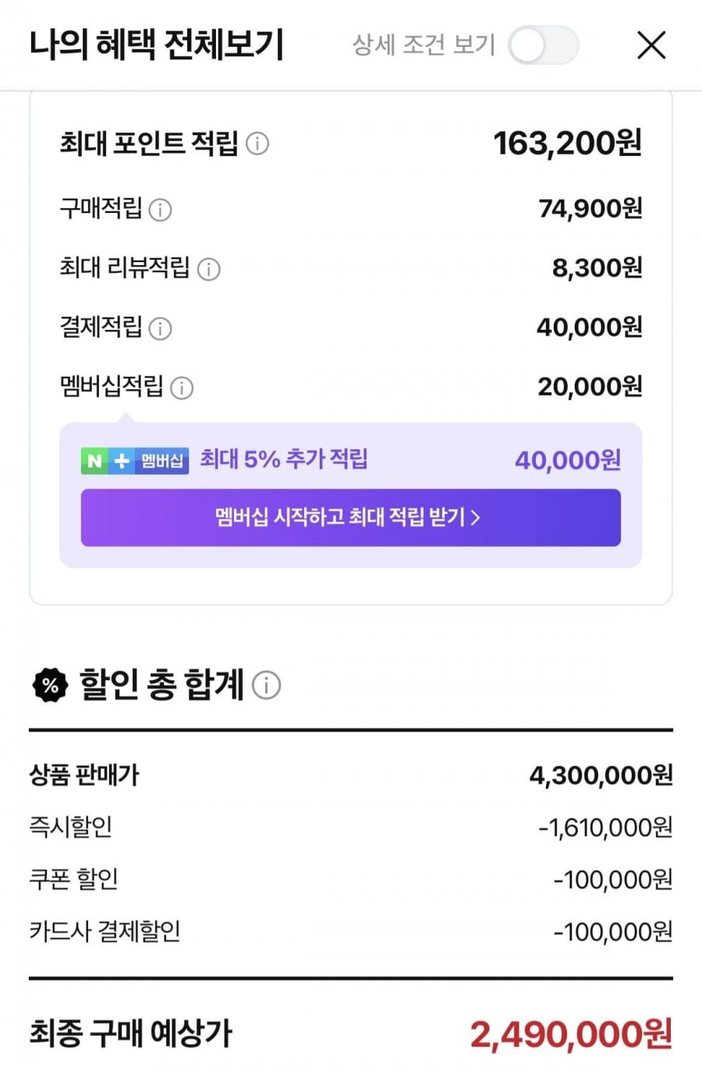This screenshot has height=1070, width=702.
Task: View 멤버십적립 info tooltip icon
Action: (x=182, y=388)
